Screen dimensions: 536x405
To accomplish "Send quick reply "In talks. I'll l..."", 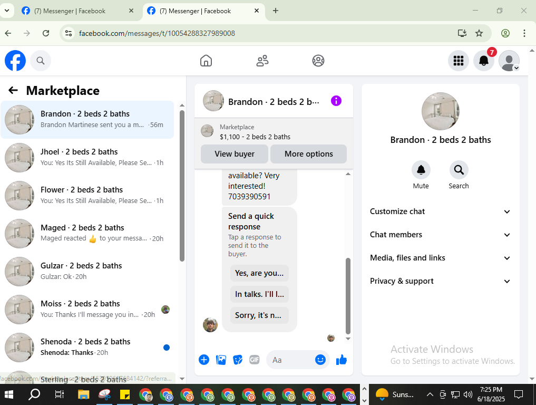I will (259, 294).
